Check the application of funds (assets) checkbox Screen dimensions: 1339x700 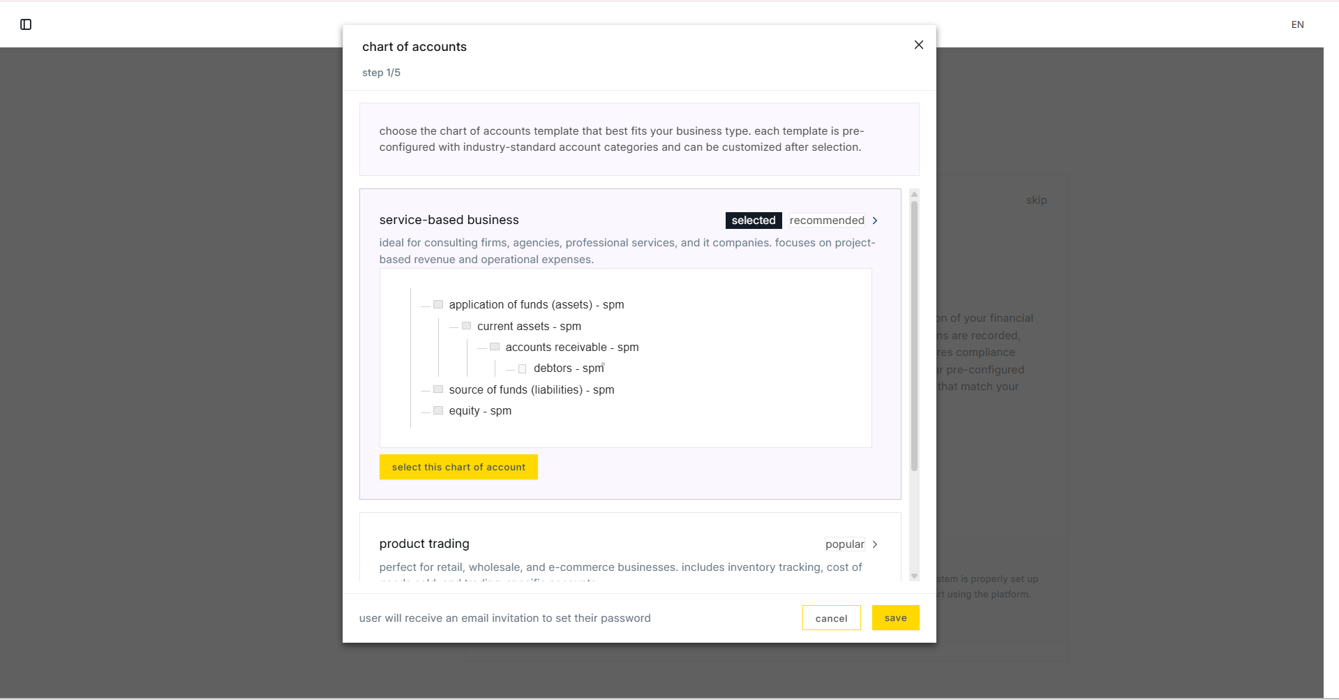437,304
